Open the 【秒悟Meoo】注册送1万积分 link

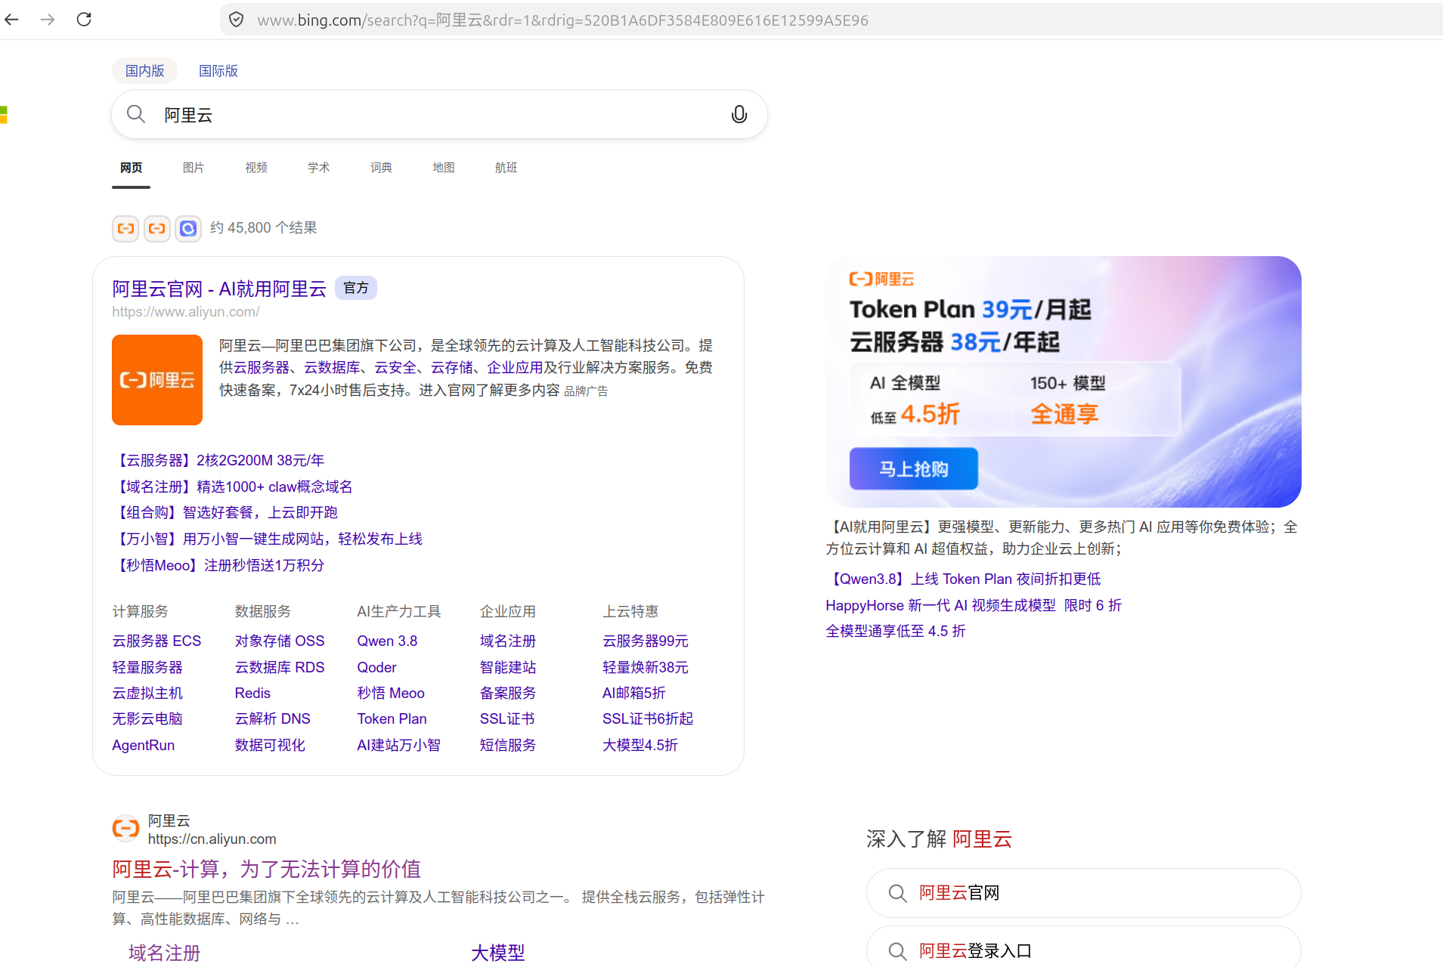218,566
